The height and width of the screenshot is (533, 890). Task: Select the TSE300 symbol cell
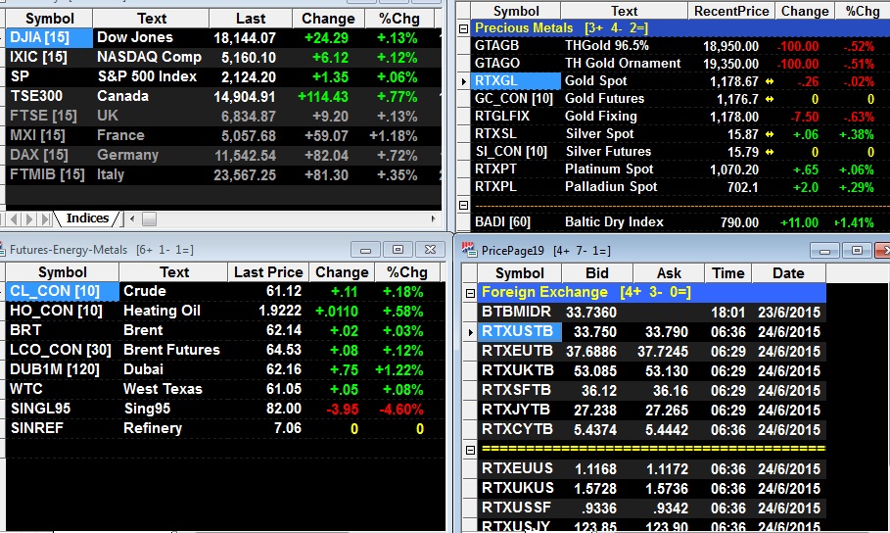pyautogui.click(x=49, y=97)
